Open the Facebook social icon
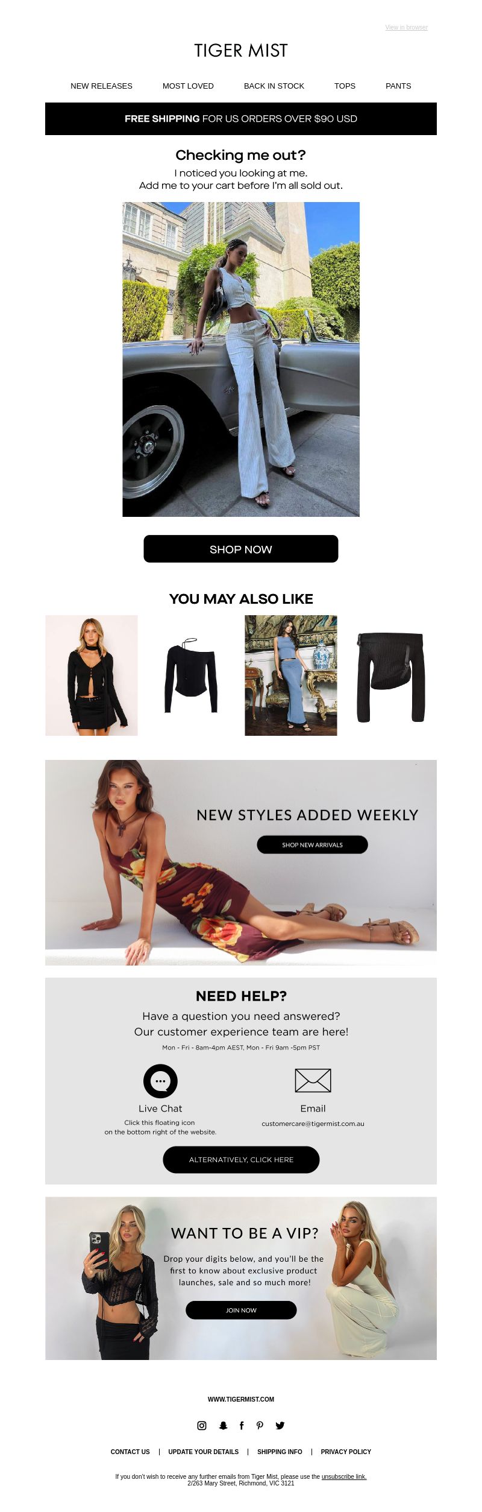Viewport: 482px width, 1512px height. [x=242, y=1425]
